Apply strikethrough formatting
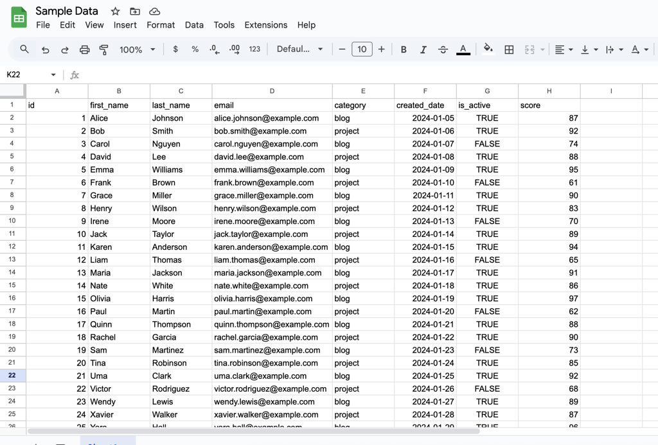 (443, 49)
